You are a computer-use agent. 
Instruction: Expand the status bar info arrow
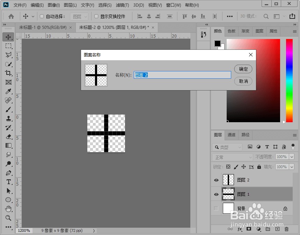(x=94, y=230)
